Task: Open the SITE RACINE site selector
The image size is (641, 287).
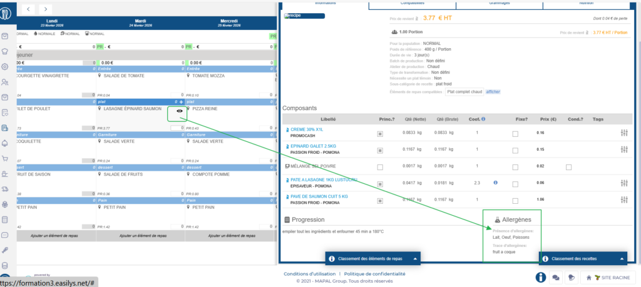Action: (x=607, y=277)
